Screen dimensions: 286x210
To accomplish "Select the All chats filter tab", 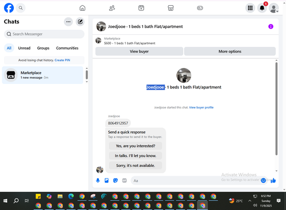I will coord(9,48).
